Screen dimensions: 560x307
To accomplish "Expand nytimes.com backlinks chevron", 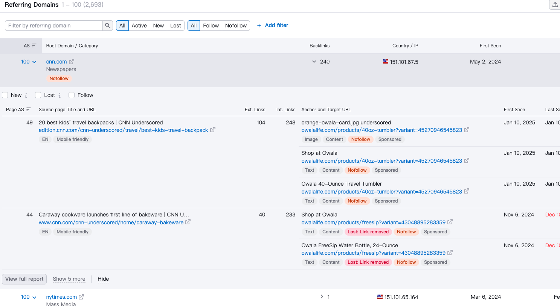I will tap(322, 297).
